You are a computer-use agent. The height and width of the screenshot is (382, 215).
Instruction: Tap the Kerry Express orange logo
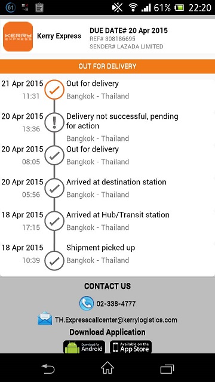click(x=18, y=36)
